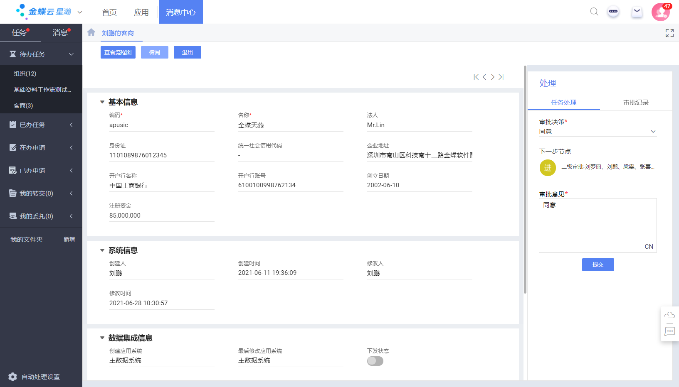The height and width of the screenshot is (387, 679).
Task: Jump to the last record arrow
Action: 501,77
